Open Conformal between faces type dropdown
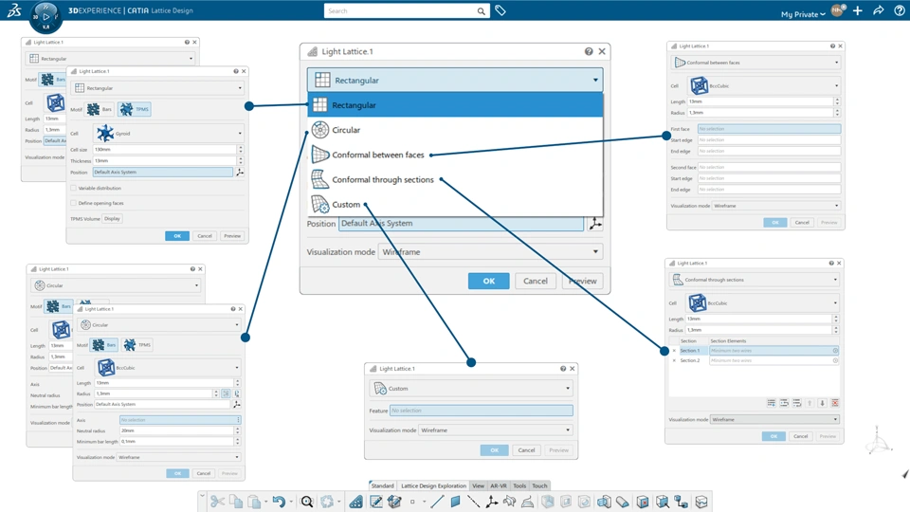The width and height of the screenshot is (910, 512). click(x=755, y=63)
